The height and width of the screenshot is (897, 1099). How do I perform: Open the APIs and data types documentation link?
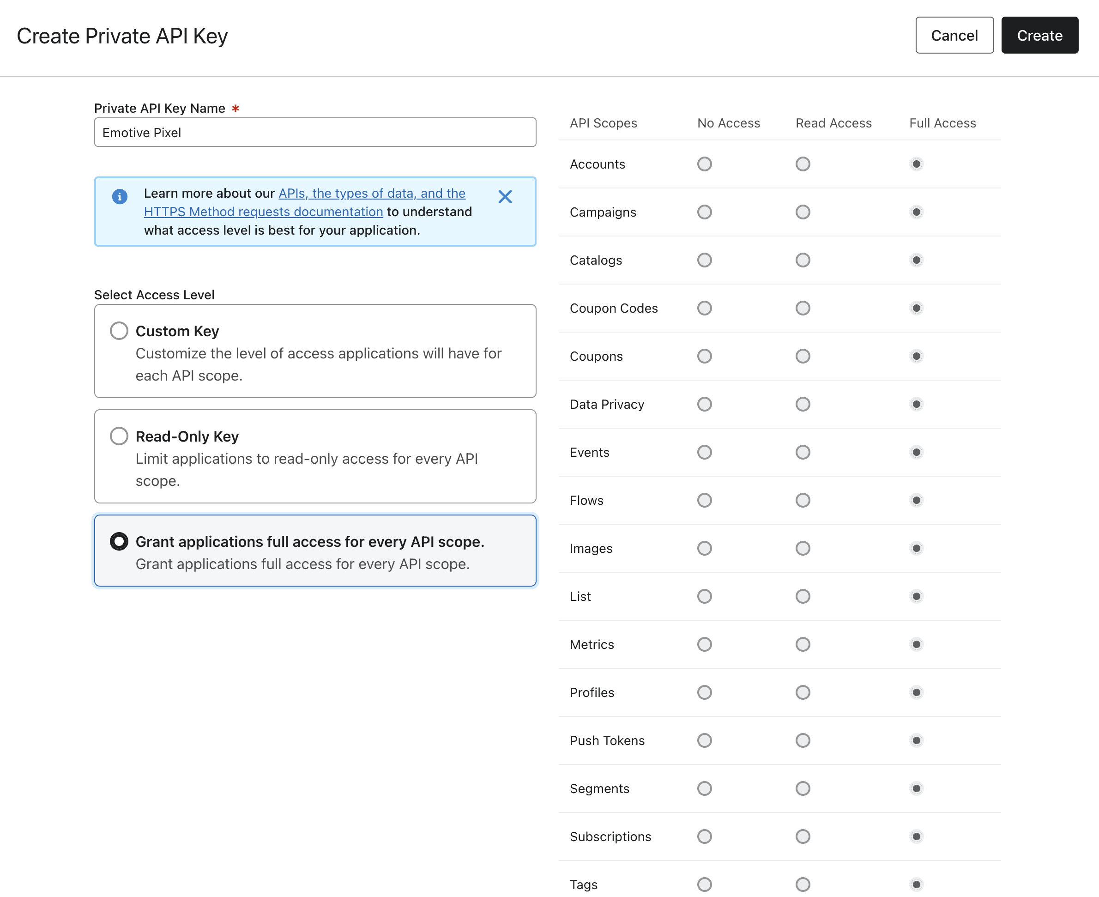pos(371,193)
